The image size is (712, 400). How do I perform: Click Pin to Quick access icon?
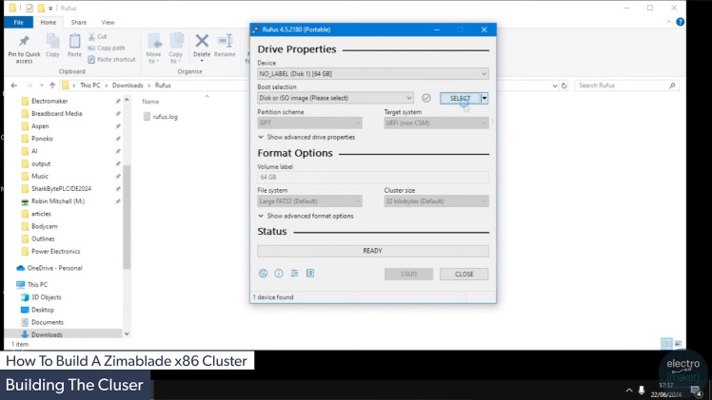24,45
